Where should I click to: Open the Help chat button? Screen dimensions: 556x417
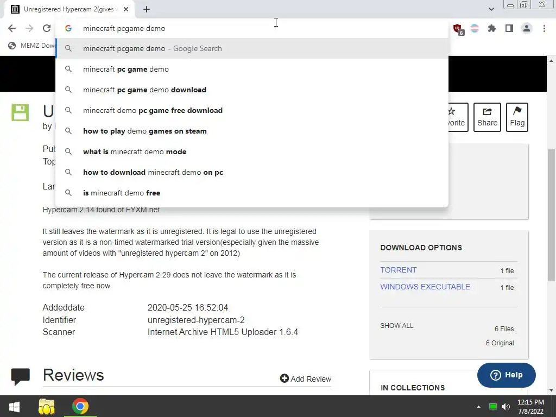[x=507, y=375]
